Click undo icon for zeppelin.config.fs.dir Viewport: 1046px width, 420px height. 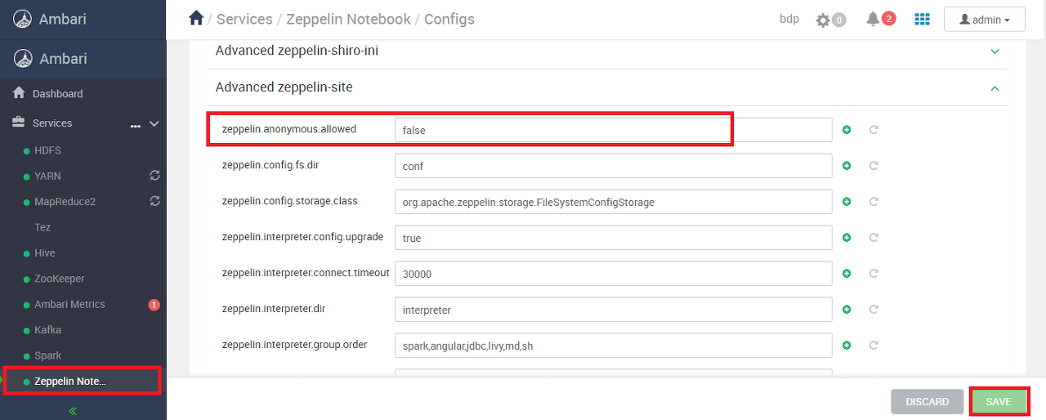coord(874,166)
